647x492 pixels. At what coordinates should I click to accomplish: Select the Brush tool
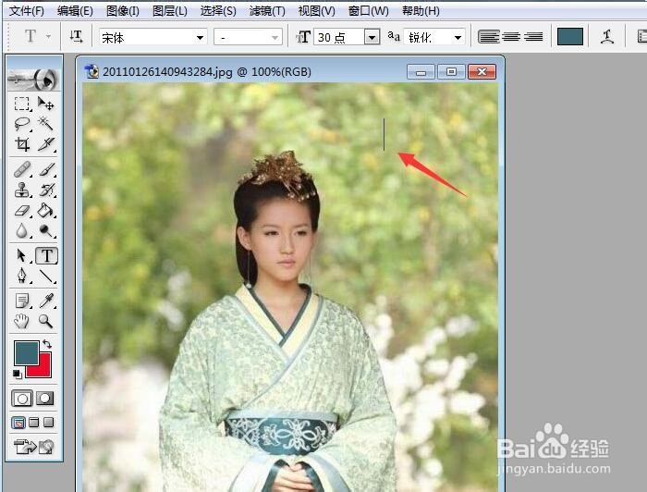pos(45,169)
